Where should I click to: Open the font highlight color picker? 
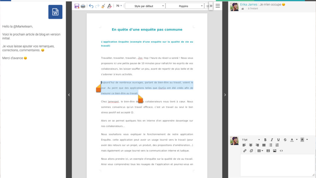[x=304, y=140]
